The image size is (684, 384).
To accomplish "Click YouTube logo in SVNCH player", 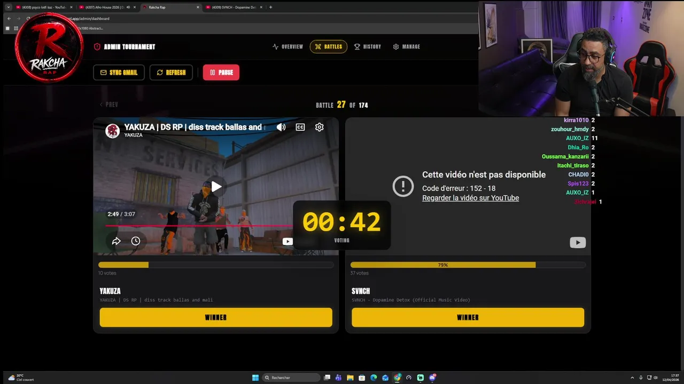I will coord(577,243).
